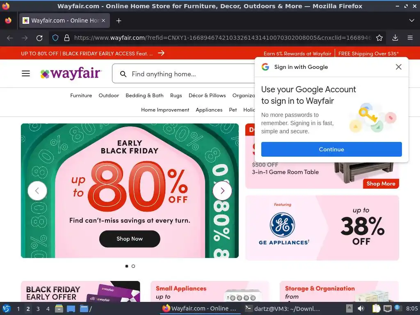Click the Google logo in sign-in popup
This screenshot has height=315, width=420.
tap(265, 67)
